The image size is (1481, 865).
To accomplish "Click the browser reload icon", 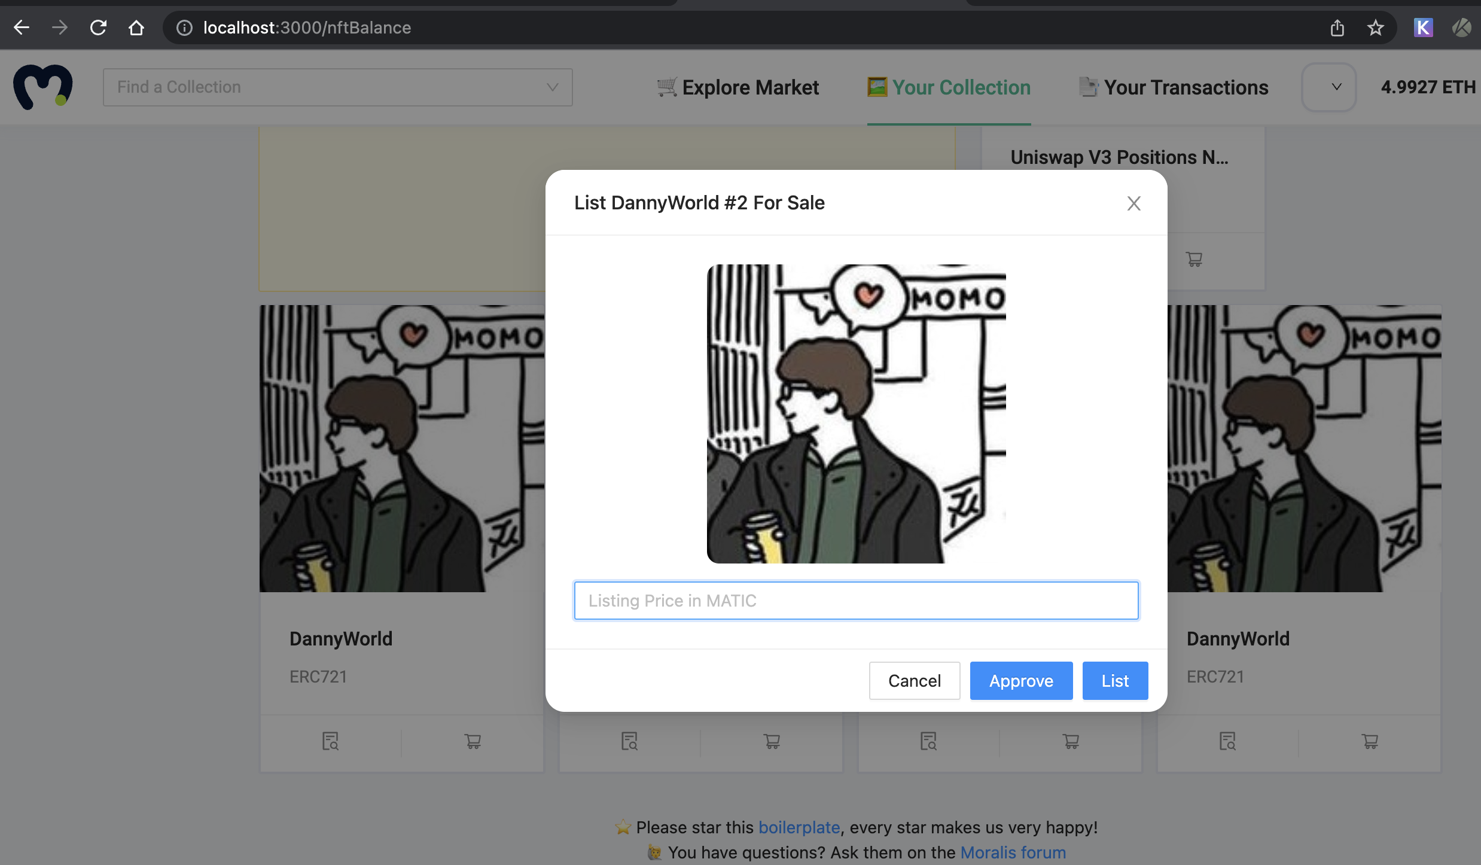I will (x=98, y=28).
